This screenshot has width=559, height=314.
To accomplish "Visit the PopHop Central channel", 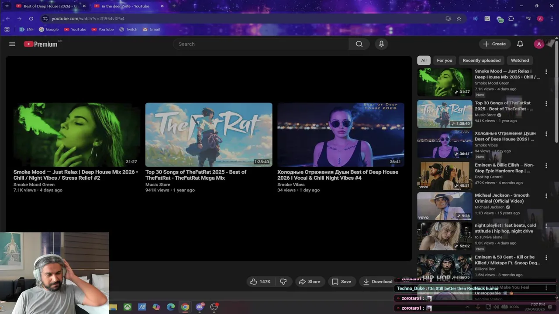I will click(x=489, y=177).
